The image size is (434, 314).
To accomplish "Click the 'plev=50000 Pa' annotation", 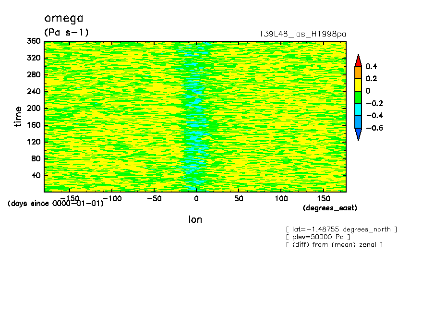I will click(318, 237).
